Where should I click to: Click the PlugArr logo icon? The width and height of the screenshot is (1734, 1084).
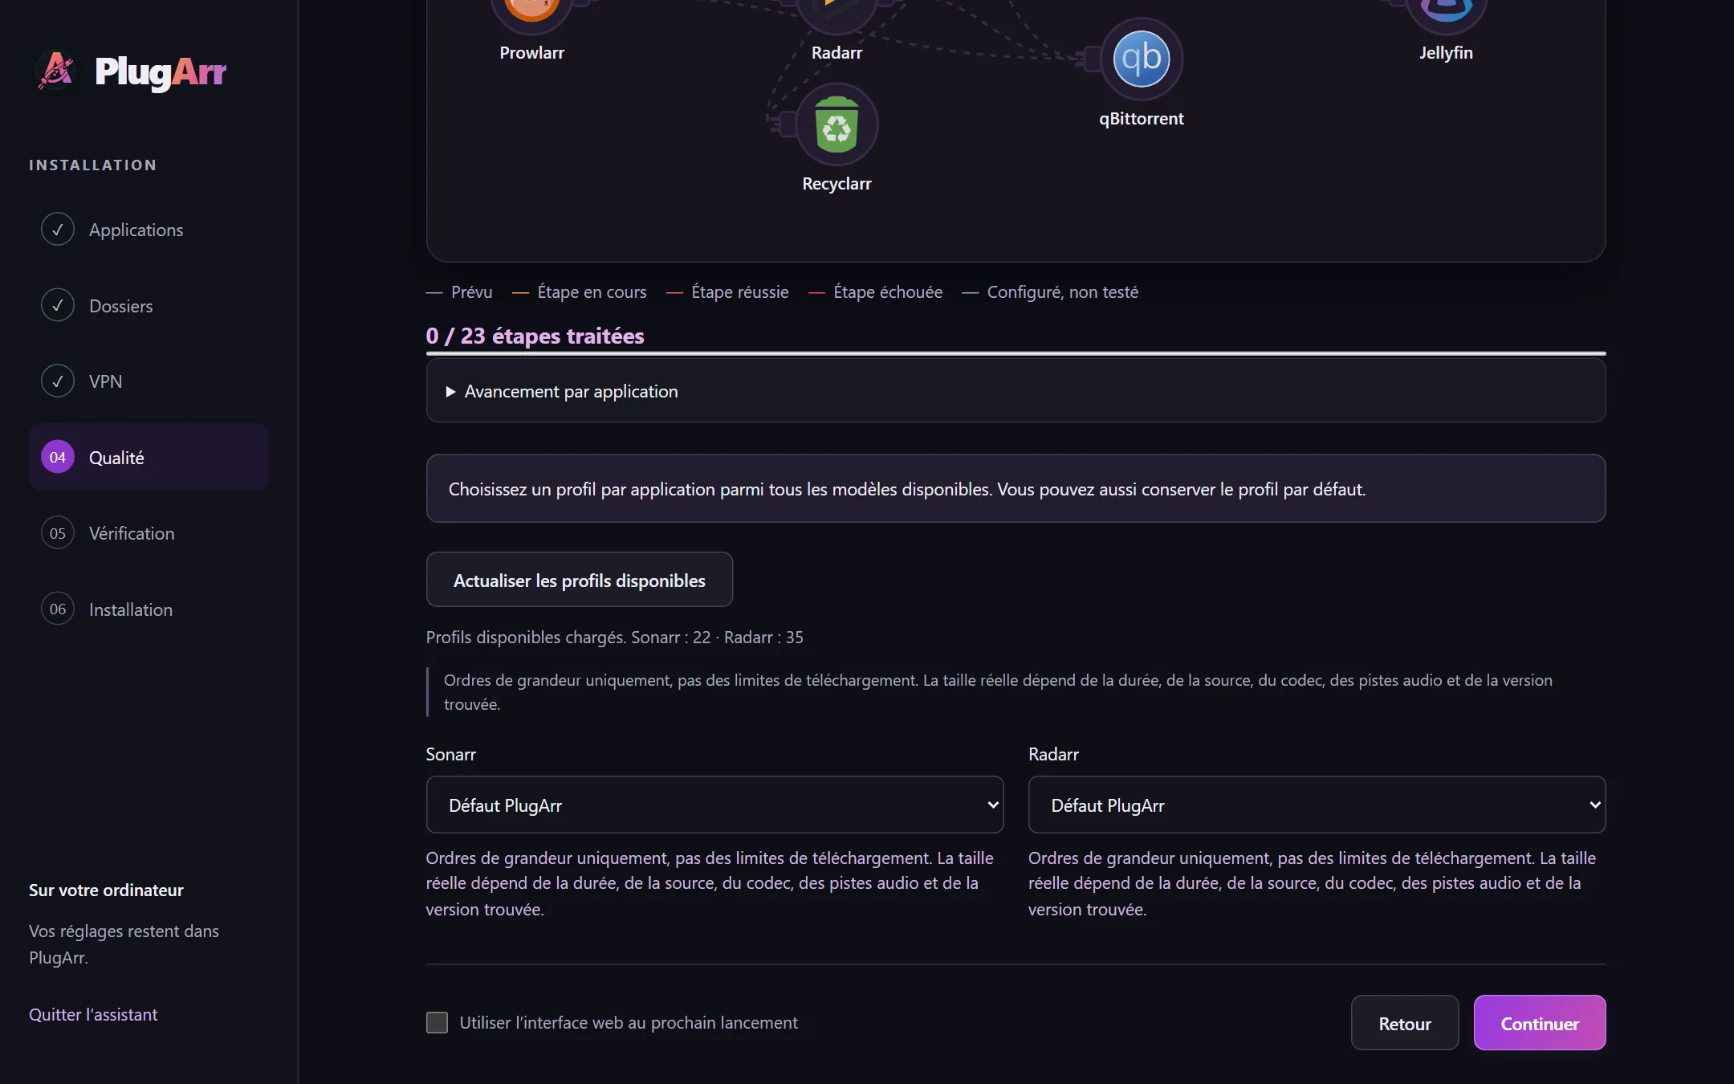pos(56,71)
